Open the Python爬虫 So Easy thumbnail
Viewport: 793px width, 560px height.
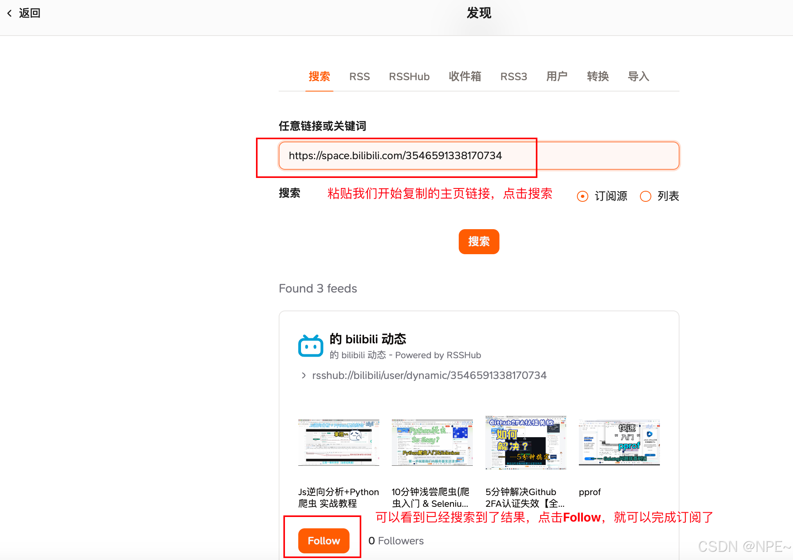coord(432,442)
